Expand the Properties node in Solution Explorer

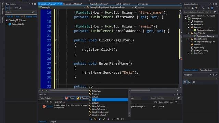[188, 22]
